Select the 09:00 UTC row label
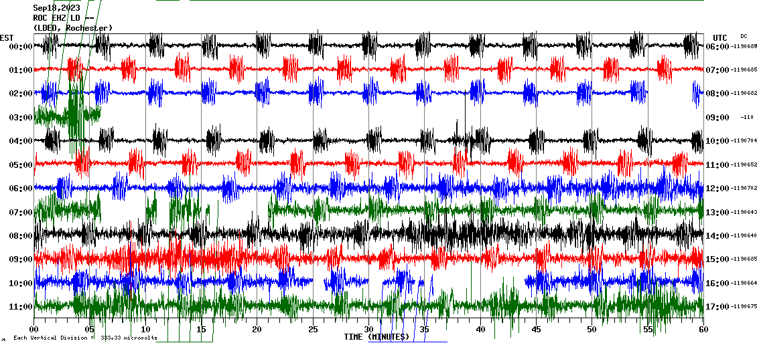The height and width of the screenshot is (347, 757). point(718,118)
